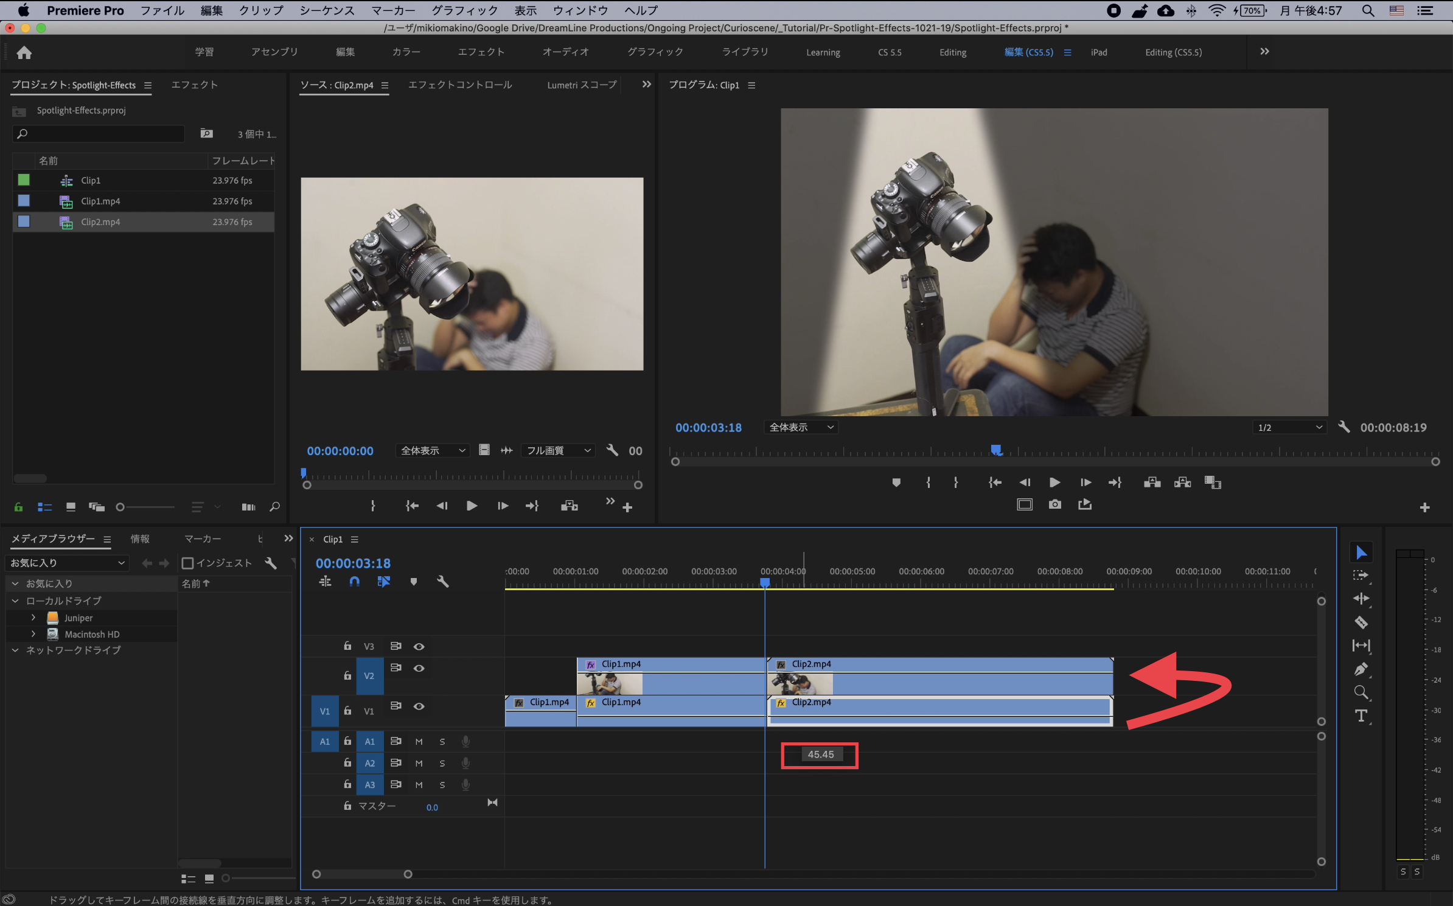The image size is (1453, 906).
Task: Switch to the カラー workspace
Action: point(406,52)
